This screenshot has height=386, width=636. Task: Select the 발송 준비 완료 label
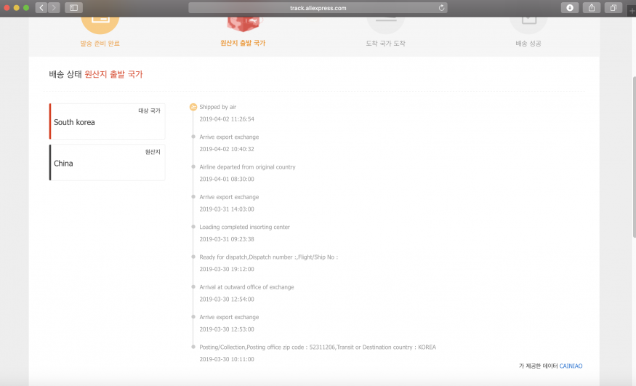100,44
